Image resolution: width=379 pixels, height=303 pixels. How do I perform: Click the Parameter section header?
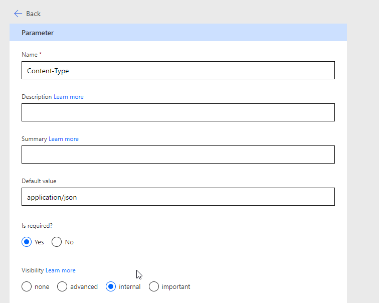click(x=38, y=33)
